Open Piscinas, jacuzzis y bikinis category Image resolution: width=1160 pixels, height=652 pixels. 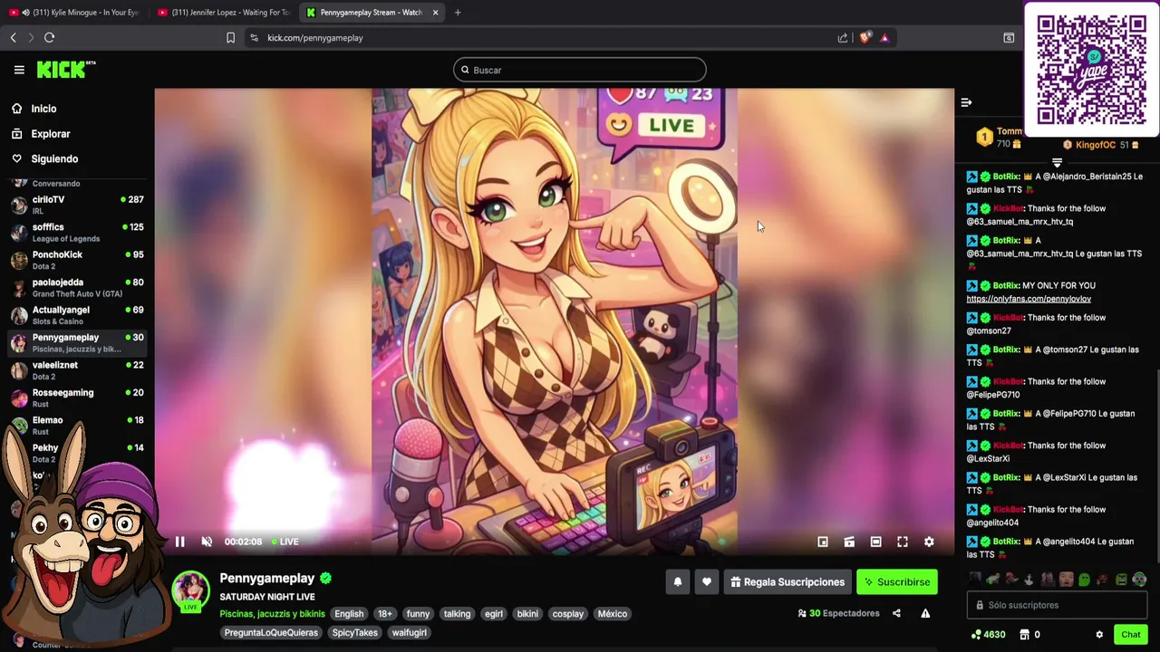[x=272, y=614]
